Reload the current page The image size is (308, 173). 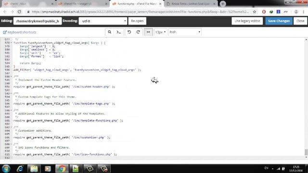click(x=19, y=12)
